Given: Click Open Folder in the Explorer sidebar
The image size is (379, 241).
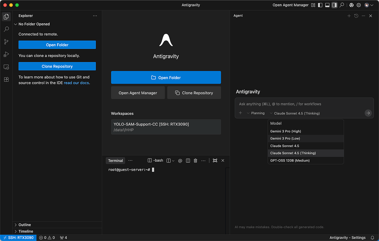Looking at the screenshot, I should click(x=57, y=45).
